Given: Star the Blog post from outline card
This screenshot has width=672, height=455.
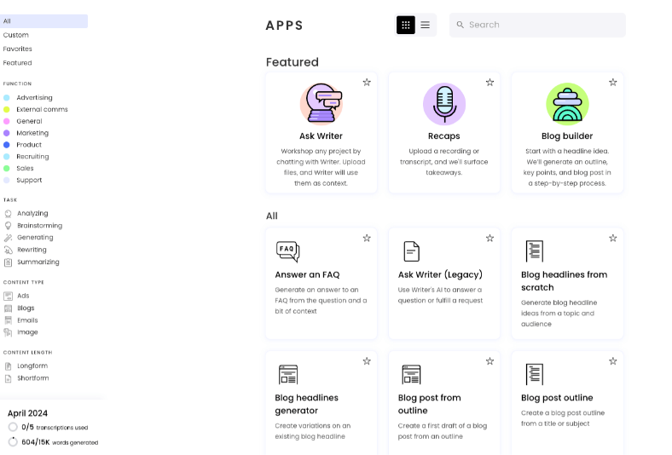Looking at the screenshot, I should (490, 361).
